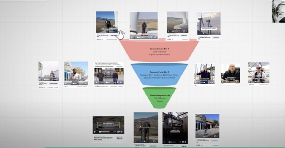The image size is (285, 148).
Task: Open blue-helmet worker video thumbnail right of funnel
Action: (205, 73)
